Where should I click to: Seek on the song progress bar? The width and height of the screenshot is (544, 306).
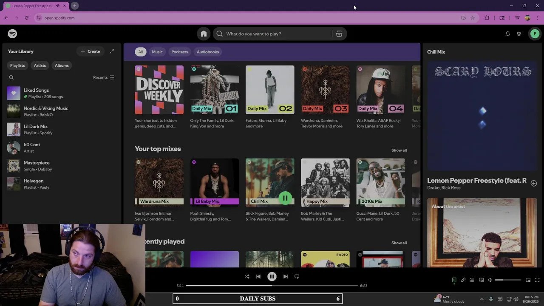point(272,286)
